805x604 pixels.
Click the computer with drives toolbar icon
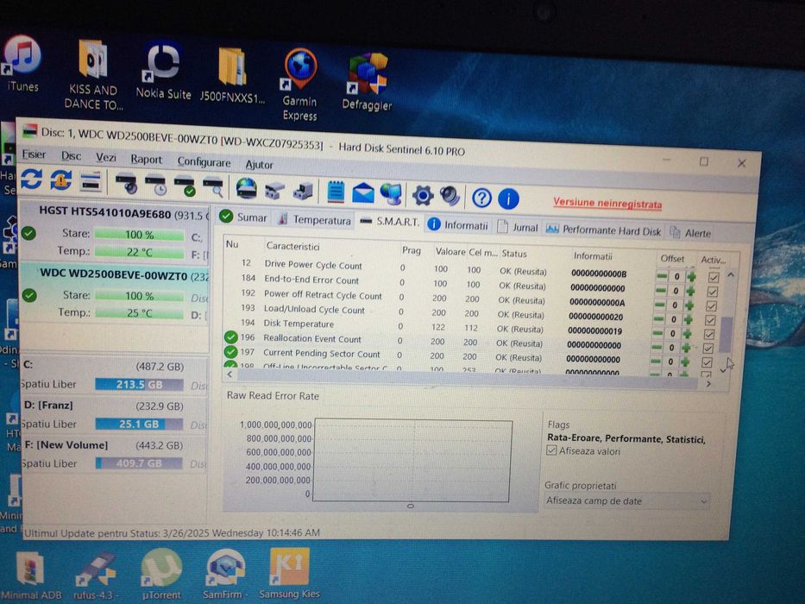[304, 191]
